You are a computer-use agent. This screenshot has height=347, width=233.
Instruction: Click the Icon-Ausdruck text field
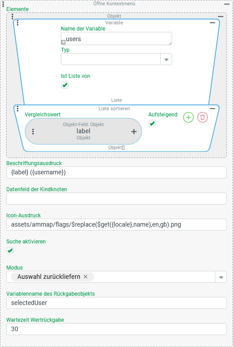pyautogui.click(x=116, y=225)
